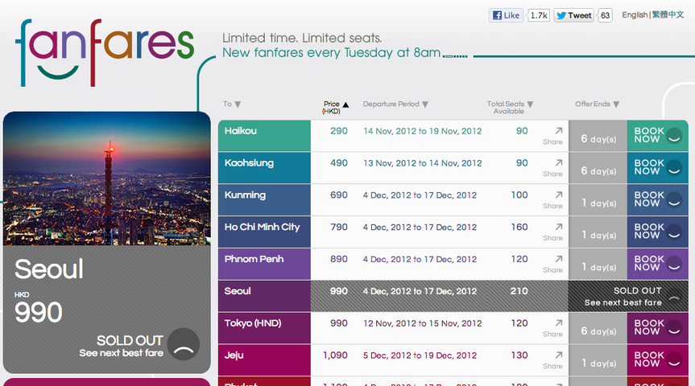Sort by Departure Period arrow

[425, 105]
